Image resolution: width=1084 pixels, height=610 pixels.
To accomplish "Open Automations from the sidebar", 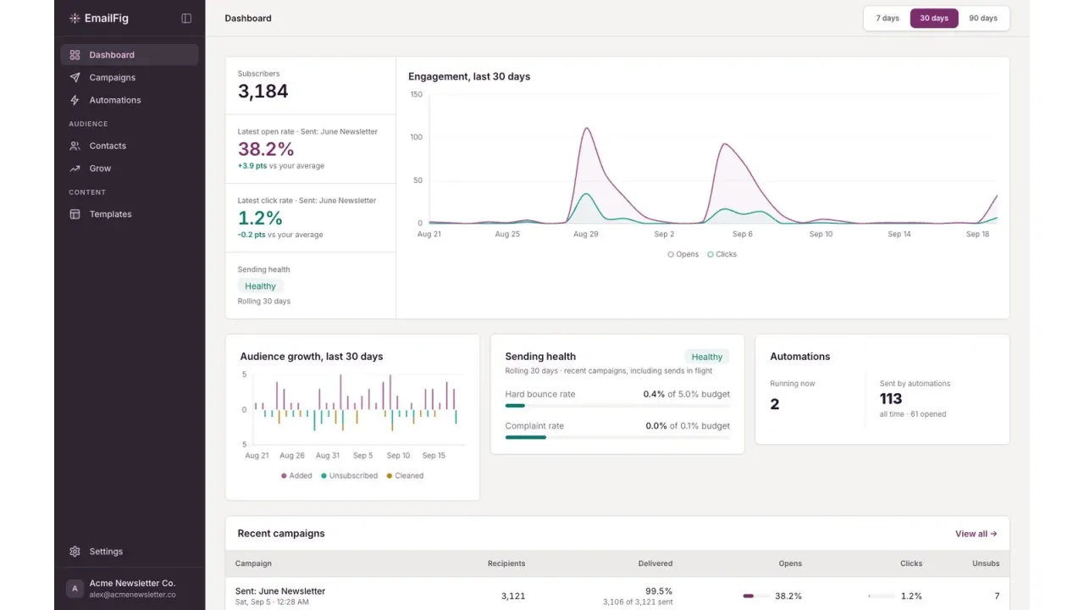I will 130,100.
